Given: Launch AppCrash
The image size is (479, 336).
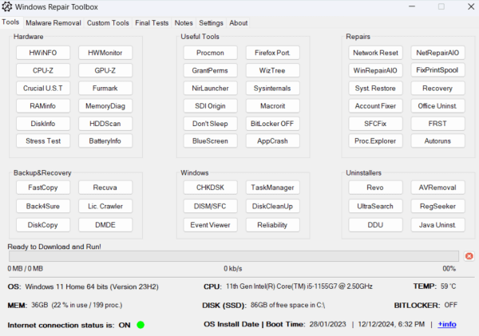Looking at the screenshot, I should point(273,140).
